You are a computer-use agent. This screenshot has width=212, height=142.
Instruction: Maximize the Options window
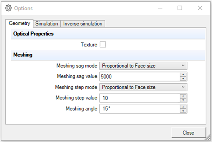pyautogui.click(x=180, y=8)
